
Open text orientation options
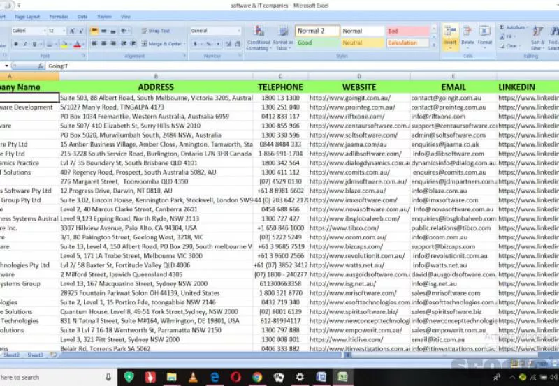pyautogui.click(x=125, y=31)
